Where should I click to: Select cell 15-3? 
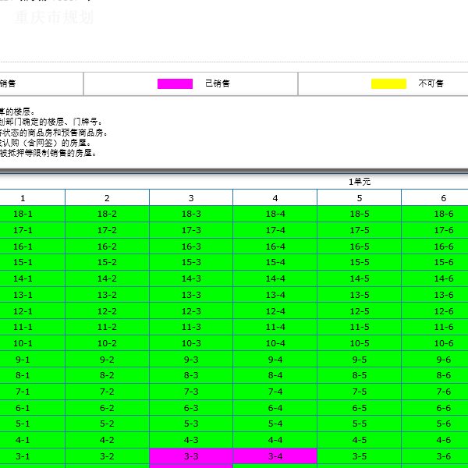point(191,262)
